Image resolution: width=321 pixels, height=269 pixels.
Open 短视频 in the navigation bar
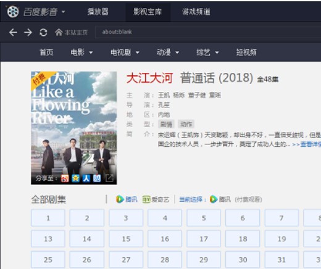coord(246,52)
